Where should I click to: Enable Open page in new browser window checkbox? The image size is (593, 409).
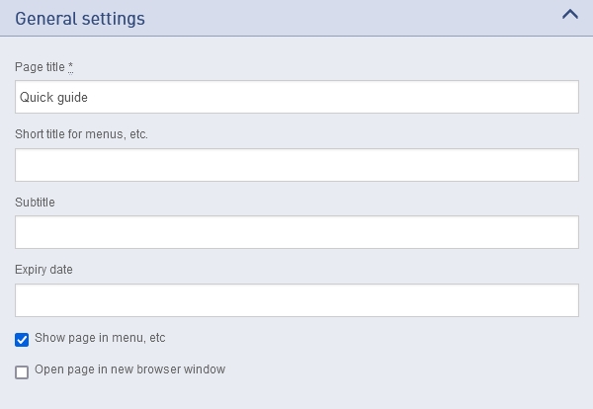[22, 372]
